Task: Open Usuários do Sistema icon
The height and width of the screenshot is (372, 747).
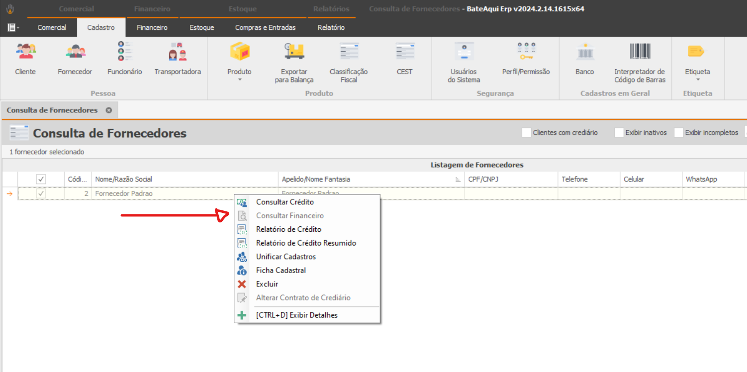Action: [x=464, y=51]
